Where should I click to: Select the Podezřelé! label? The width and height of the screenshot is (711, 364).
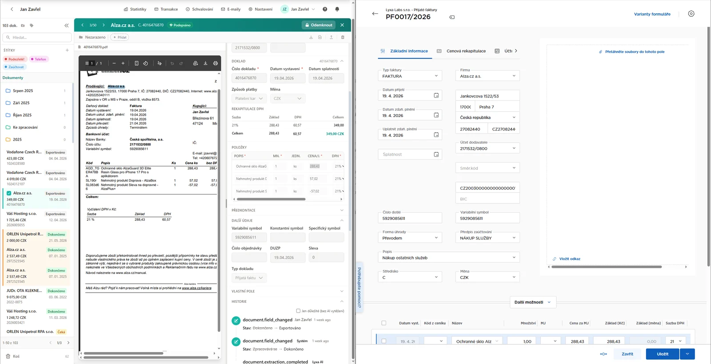coord(15,59)
